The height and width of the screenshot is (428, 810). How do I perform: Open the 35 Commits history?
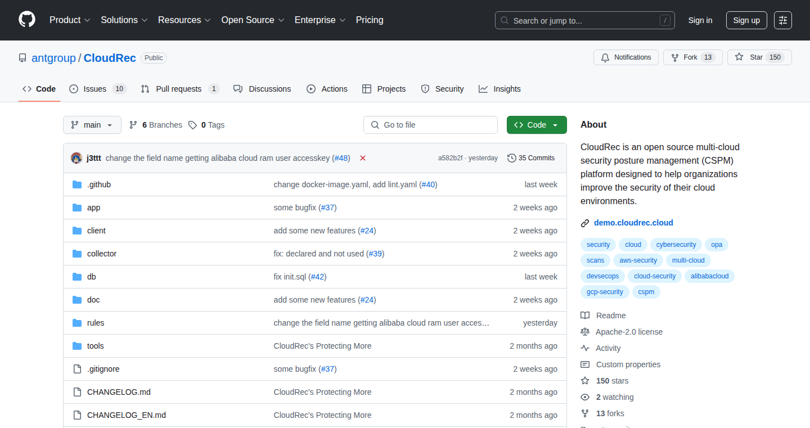[531, 158]
